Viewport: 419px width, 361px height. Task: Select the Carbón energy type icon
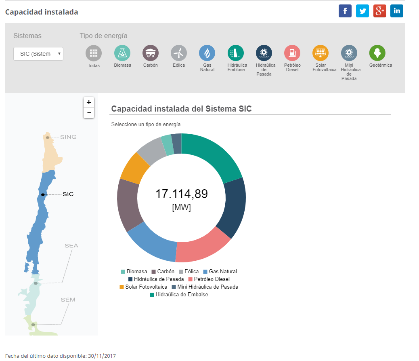click(x=151, y=52)
